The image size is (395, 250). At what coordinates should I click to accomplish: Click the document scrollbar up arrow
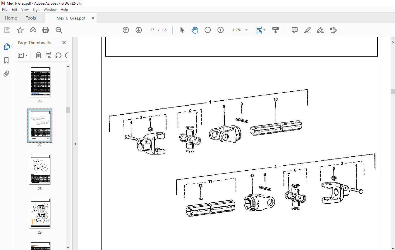[393, 42]
